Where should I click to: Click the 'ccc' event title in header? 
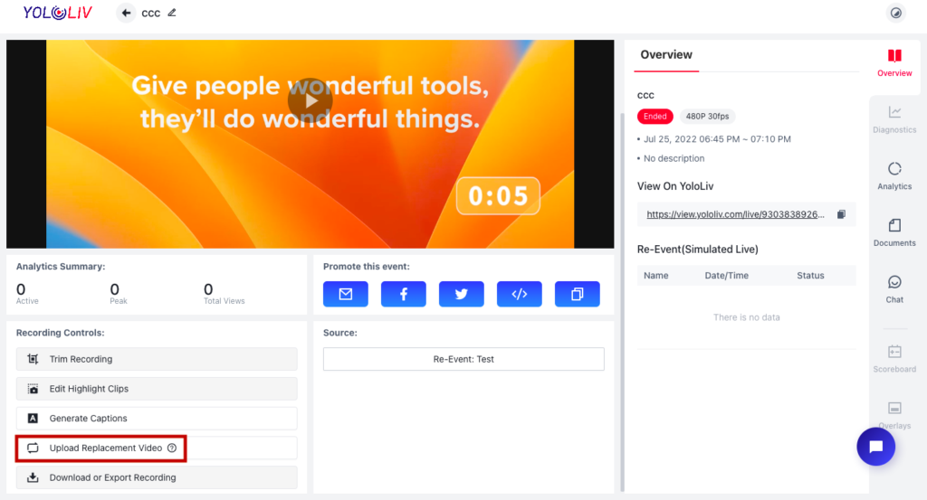click(151, 13)
